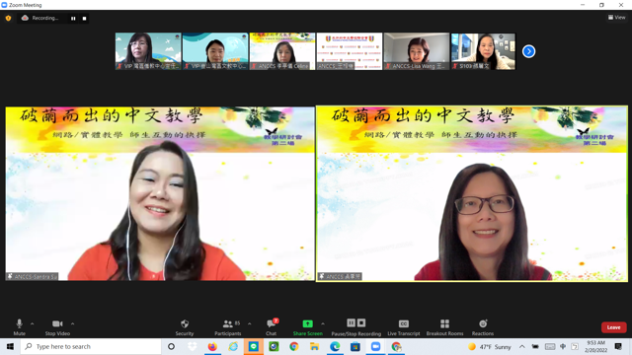
Task: Open the Security shield options
Action: pyautogui.click(x=185, y=327)
